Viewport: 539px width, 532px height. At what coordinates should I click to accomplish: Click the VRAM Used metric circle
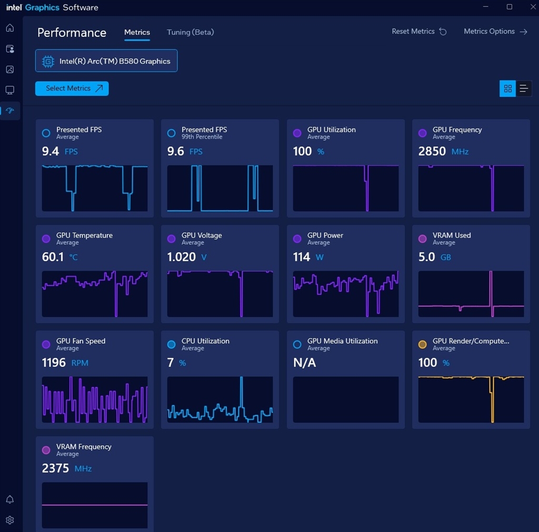point(422,239)
